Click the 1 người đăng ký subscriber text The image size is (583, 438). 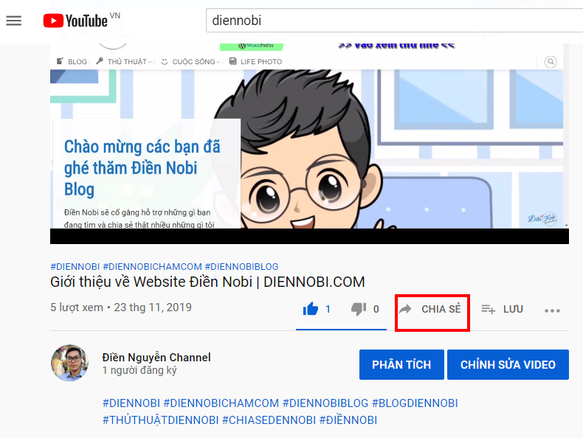tap(139, 370)
